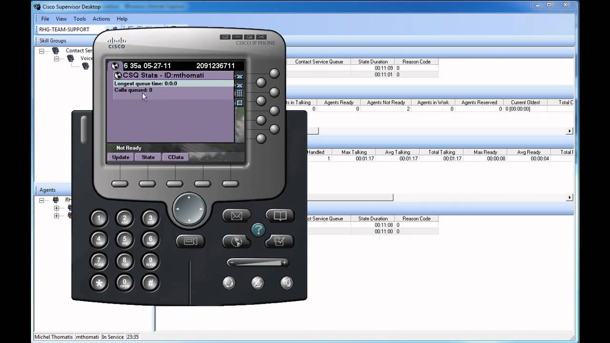Screen dimensions: 610x343
Task: Toggle the Speaker button on the phone
Action: pos(286,282)
